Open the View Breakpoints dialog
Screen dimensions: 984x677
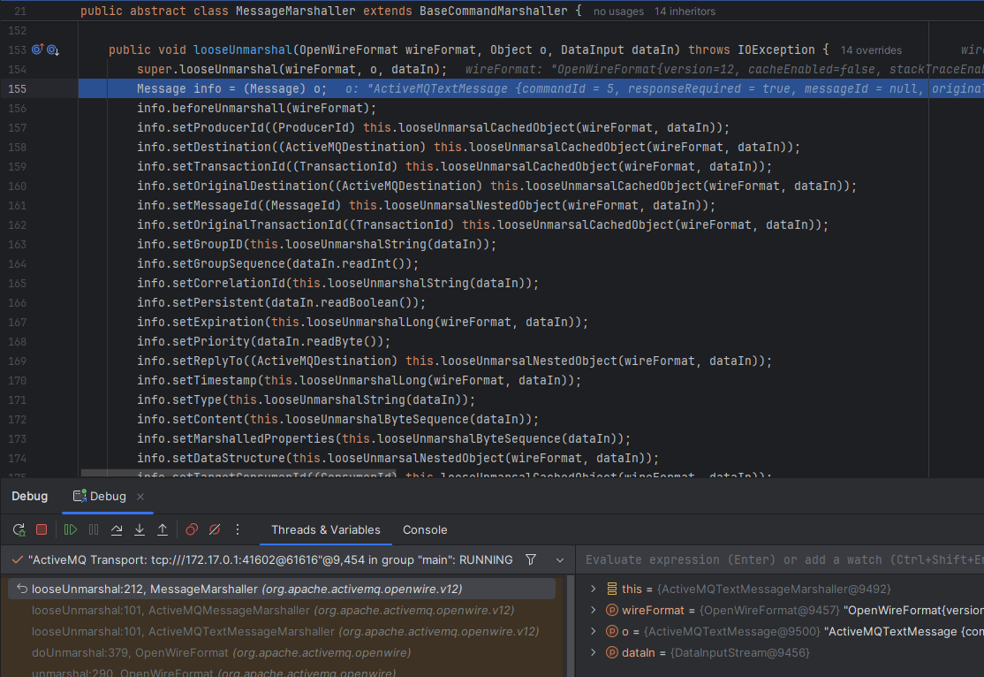point(192,529)
